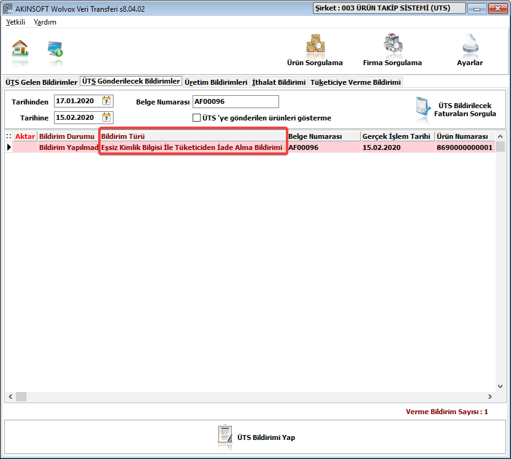Click Belge Numarası column header in grid
This screenshot has height=459, width=511.
pos(324,136)
